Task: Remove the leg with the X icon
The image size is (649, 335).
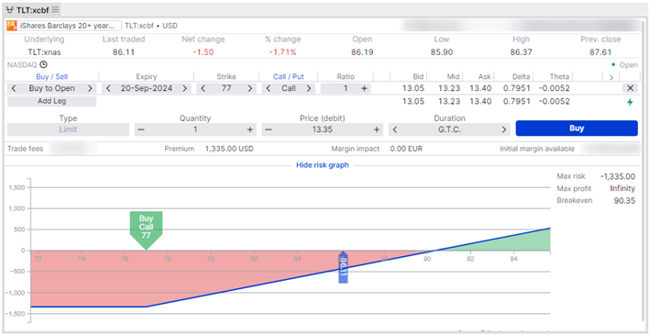Action: 630,88
